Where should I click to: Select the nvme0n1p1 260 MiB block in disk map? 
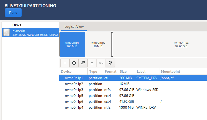pyautogui.click(x=72, y=44)
